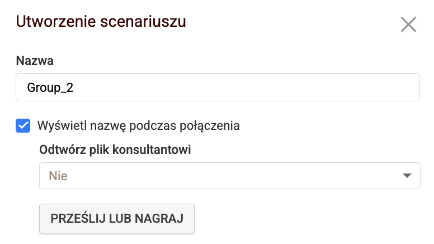Viewport: 434px width, 244px height.
Task: Expand the file playback selection list
Action: click(229, 176)
